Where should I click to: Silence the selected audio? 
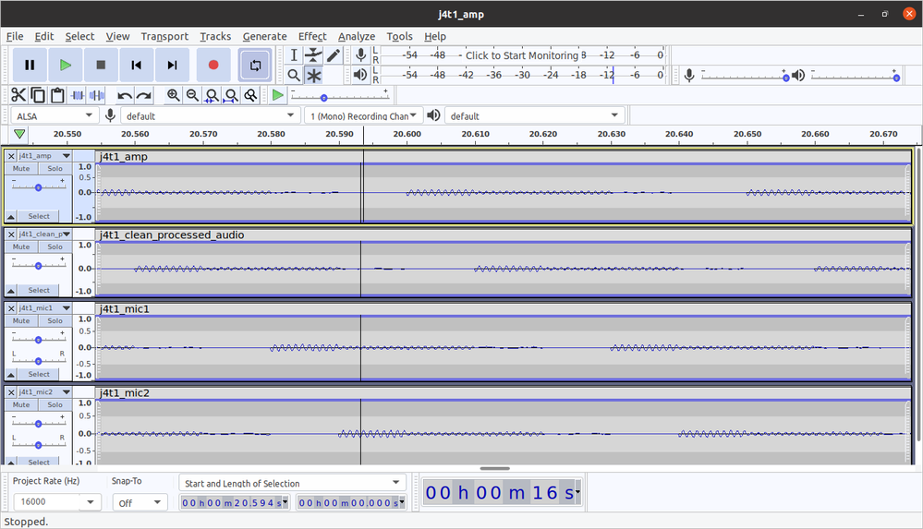point(96,95)
